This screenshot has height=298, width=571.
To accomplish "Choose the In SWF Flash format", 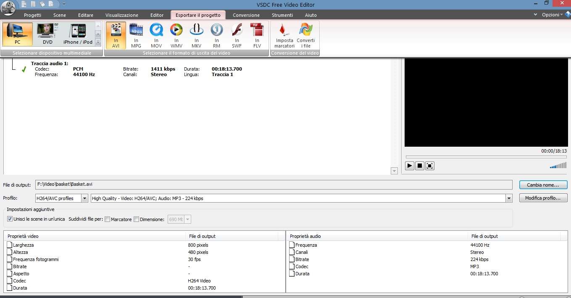I will [237, 35].
